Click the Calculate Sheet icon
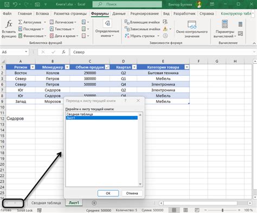Viewport: 257px width, 213px height. pyautogui.click(x=240, y=34)
